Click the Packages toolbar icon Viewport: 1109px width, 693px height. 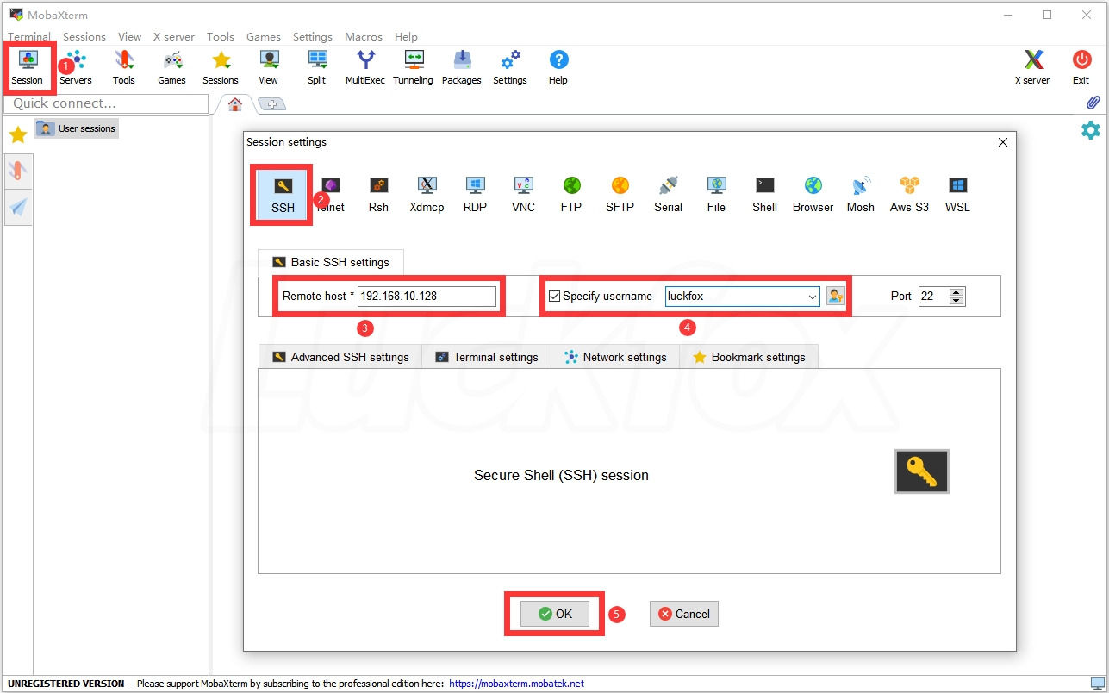point(461,67)
